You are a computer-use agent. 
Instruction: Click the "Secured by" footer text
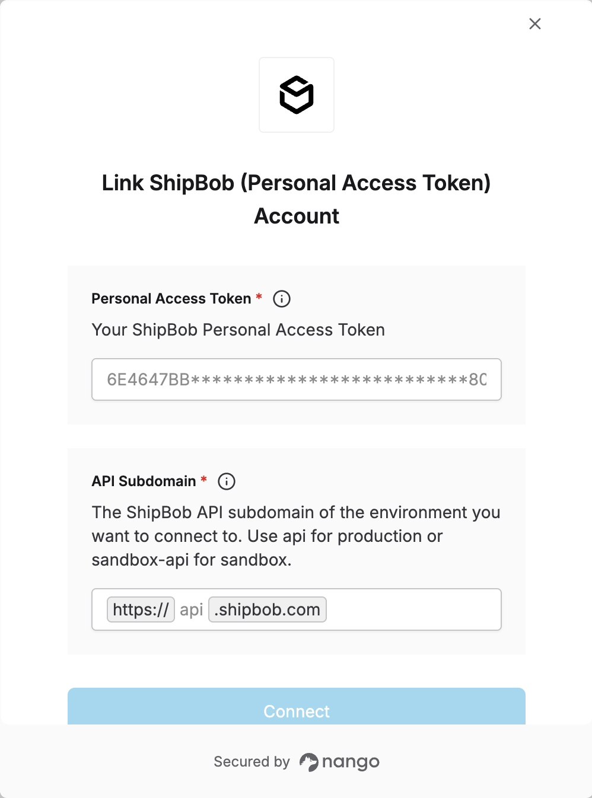pos(252,762)
